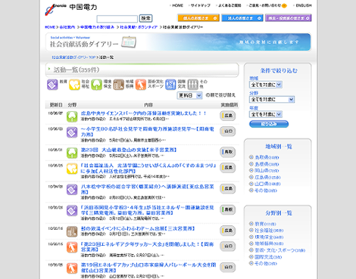Click the yellow heart icon in the 社会福祉法人 row

[72, 169]
